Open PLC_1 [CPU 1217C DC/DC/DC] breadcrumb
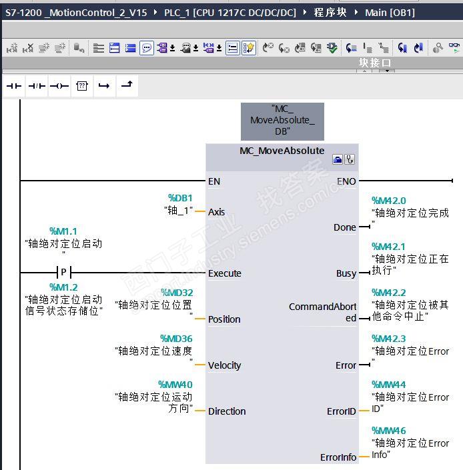This screenshot has height=470, width=463. pos(230,13)
